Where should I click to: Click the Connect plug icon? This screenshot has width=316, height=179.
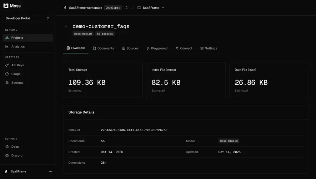[177, 48]
